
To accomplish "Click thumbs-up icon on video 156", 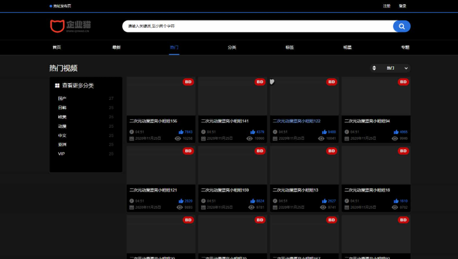I will 181,132.
